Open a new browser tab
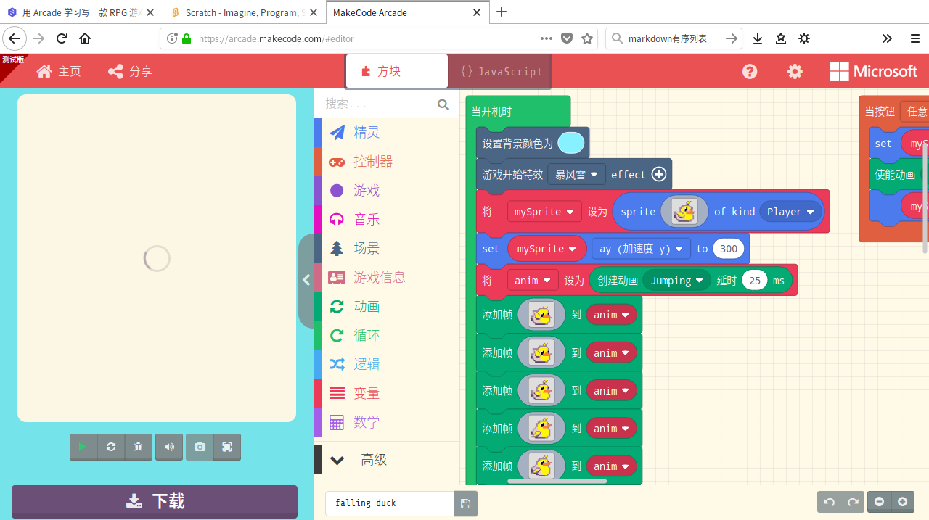The image size is (929, 520). [x=502, y=12]
